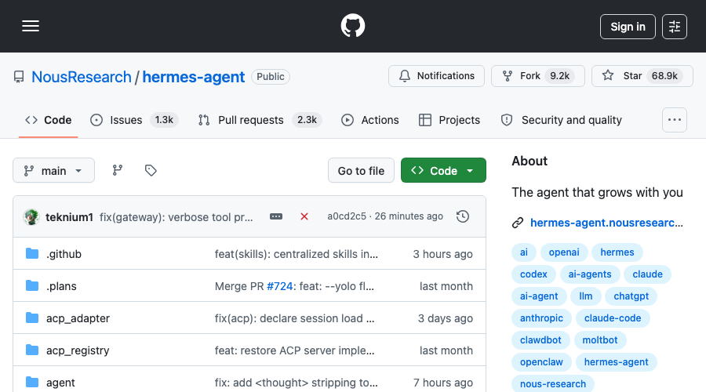Open the acp_adapter folder name
Image resolution: width=706 pixels, height=392 pixels.
tap(78, 318)
